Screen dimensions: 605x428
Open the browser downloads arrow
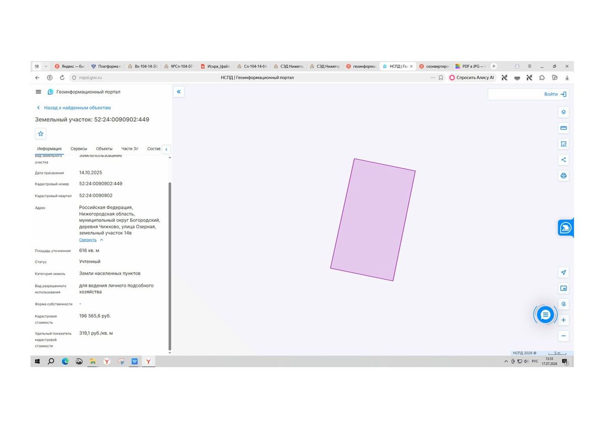(x=567, y=78)
